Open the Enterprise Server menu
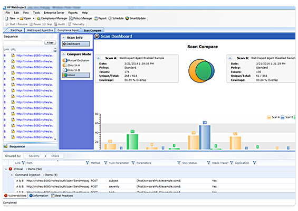The width and height of the screenshot is (298, 211). (54, 13)
